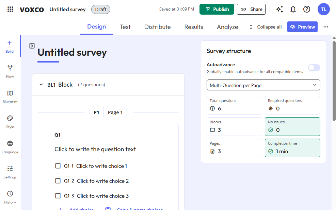This screenshot has height=210, width=336.
Task: Open the Blueprint sidebar section
Action: pos(10,97)
